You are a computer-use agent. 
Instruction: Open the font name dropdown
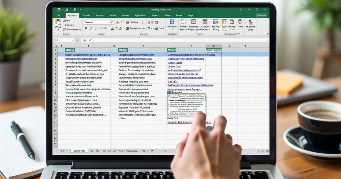click(97, 22)
